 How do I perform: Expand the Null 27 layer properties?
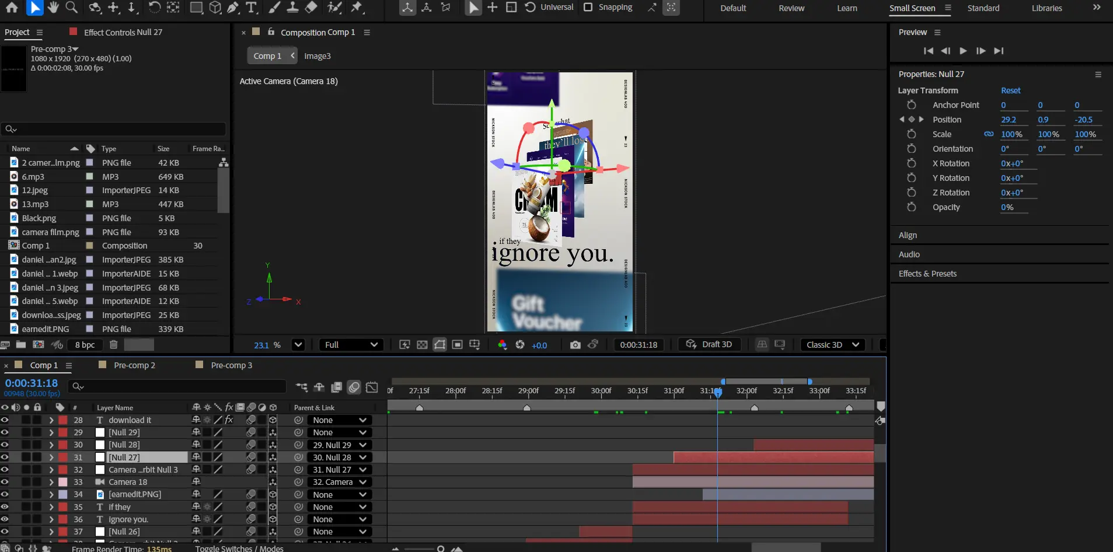point(51,457)
